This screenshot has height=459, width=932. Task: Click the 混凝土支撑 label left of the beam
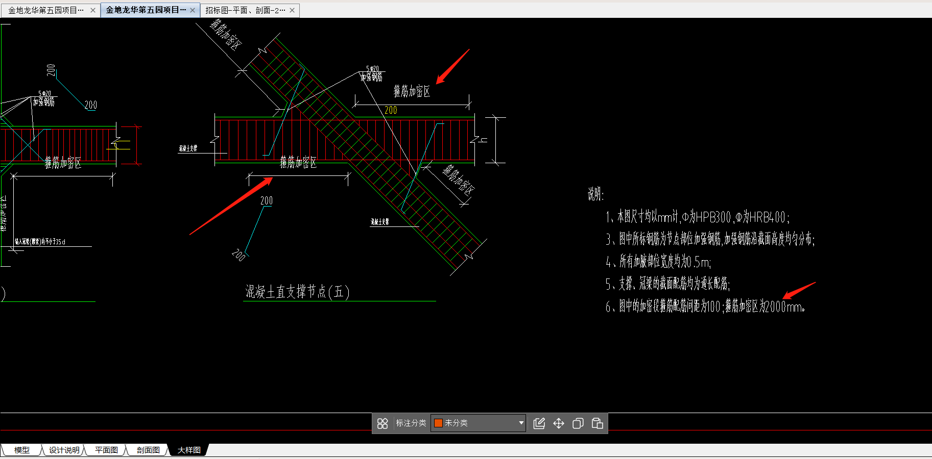click(x=188, y=148)
